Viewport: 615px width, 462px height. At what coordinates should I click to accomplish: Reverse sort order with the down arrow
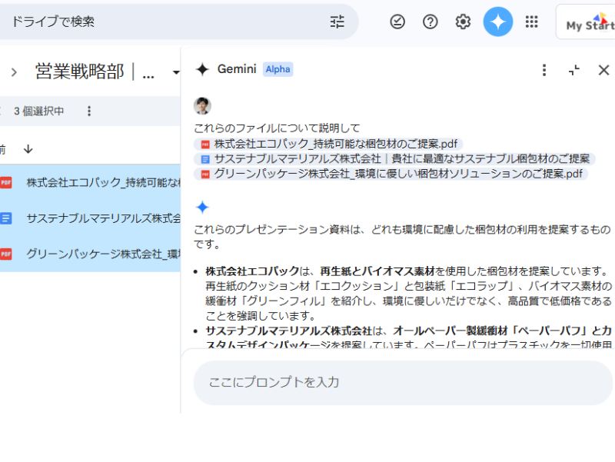pyautogui.click(x=28, y=149)
